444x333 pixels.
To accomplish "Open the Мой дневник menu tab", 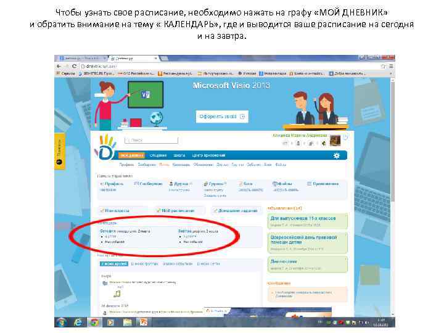I will coord(131,155).
